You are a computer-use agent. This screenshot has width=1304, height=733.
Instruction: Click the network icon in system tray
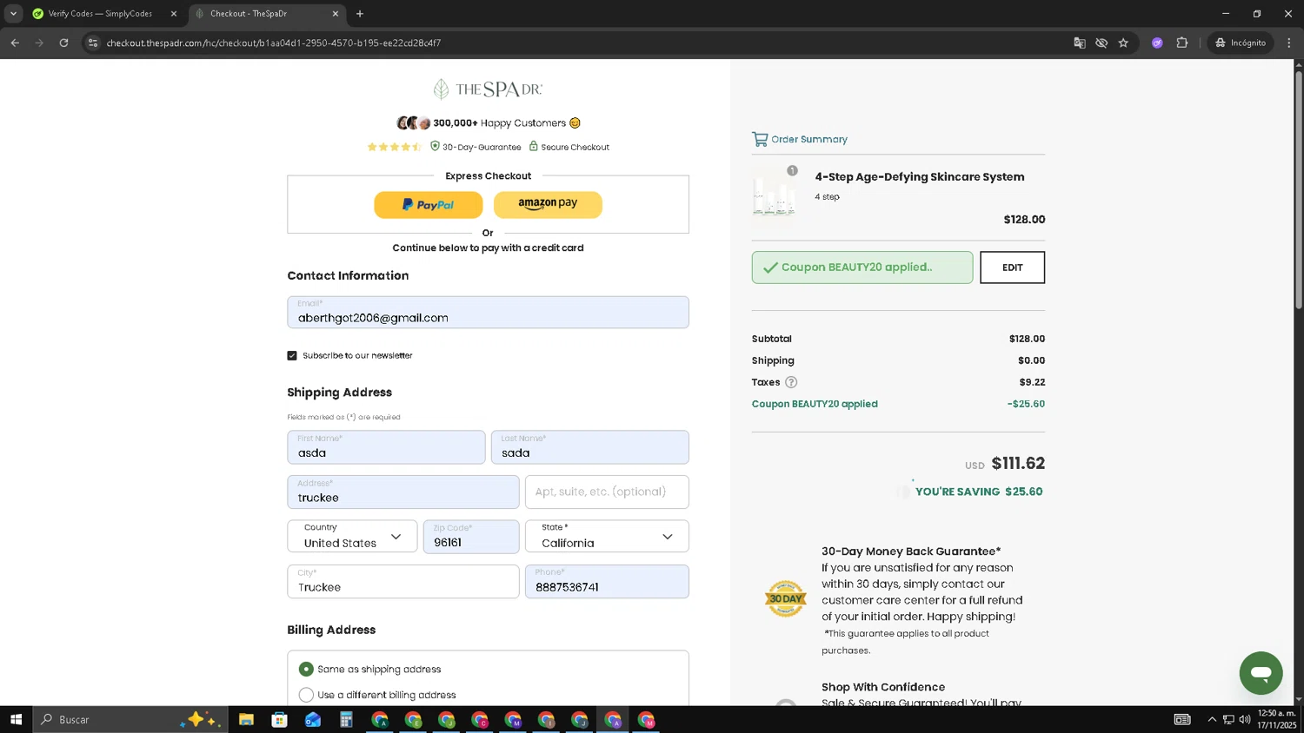tap(1228, 719)
